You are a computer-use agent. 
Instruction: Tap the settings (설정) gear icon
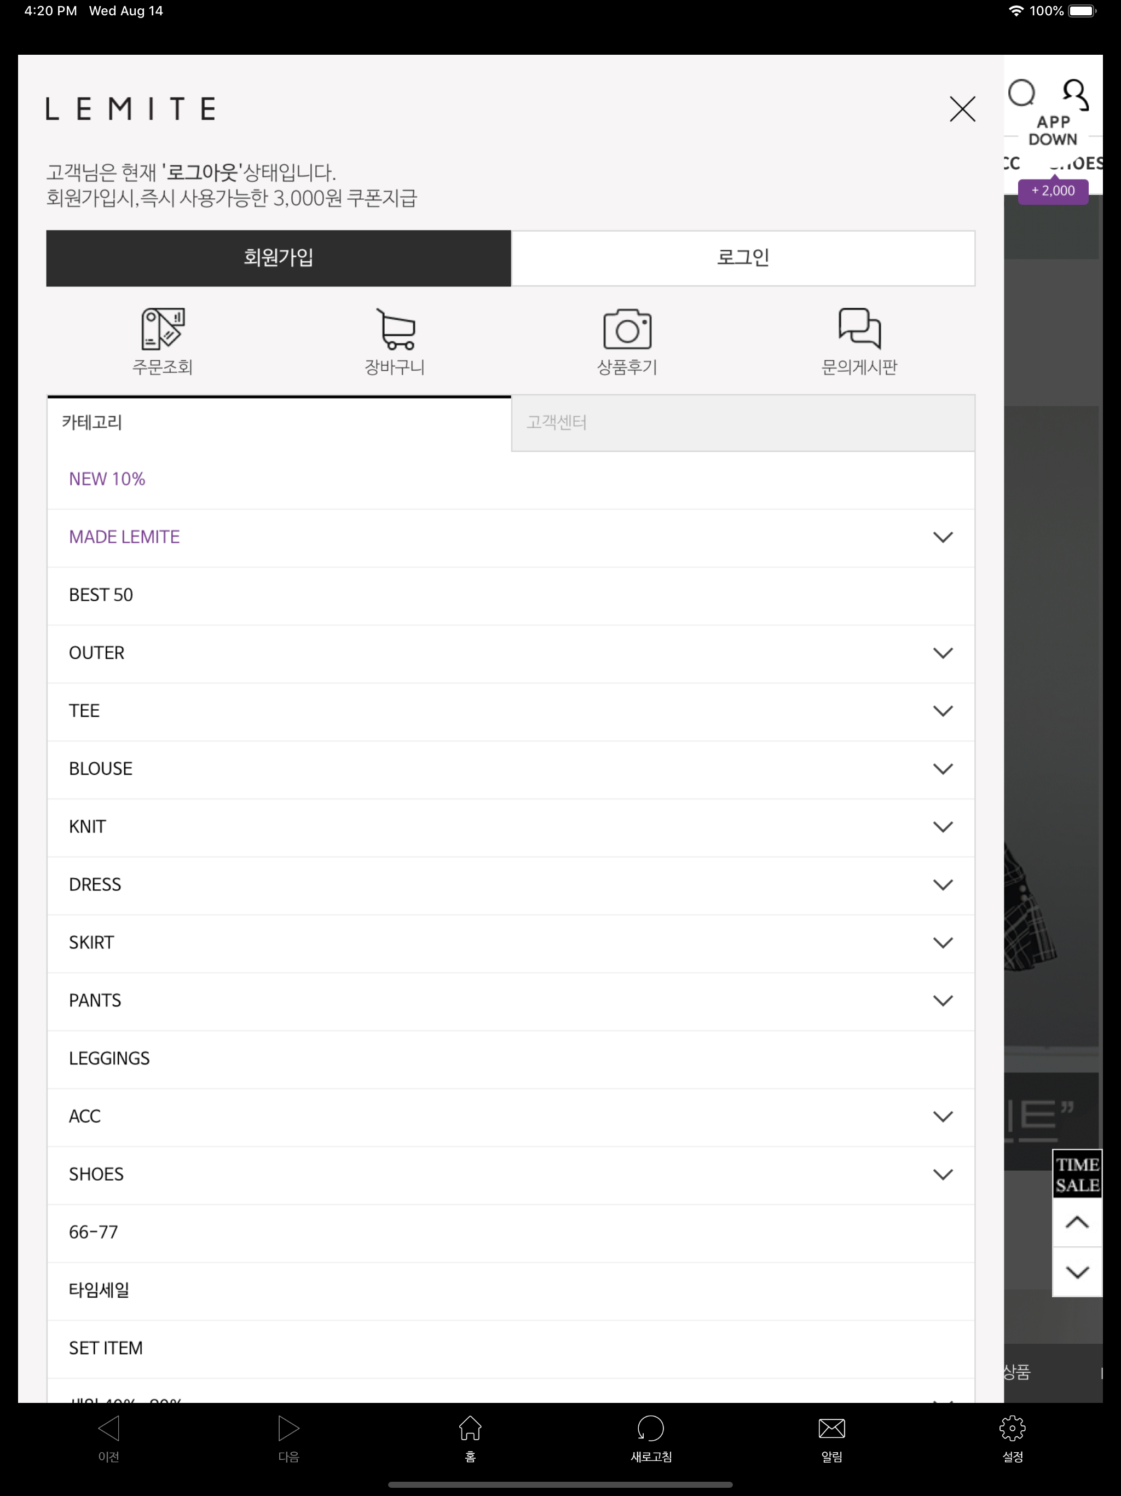coord(1012,1428)
